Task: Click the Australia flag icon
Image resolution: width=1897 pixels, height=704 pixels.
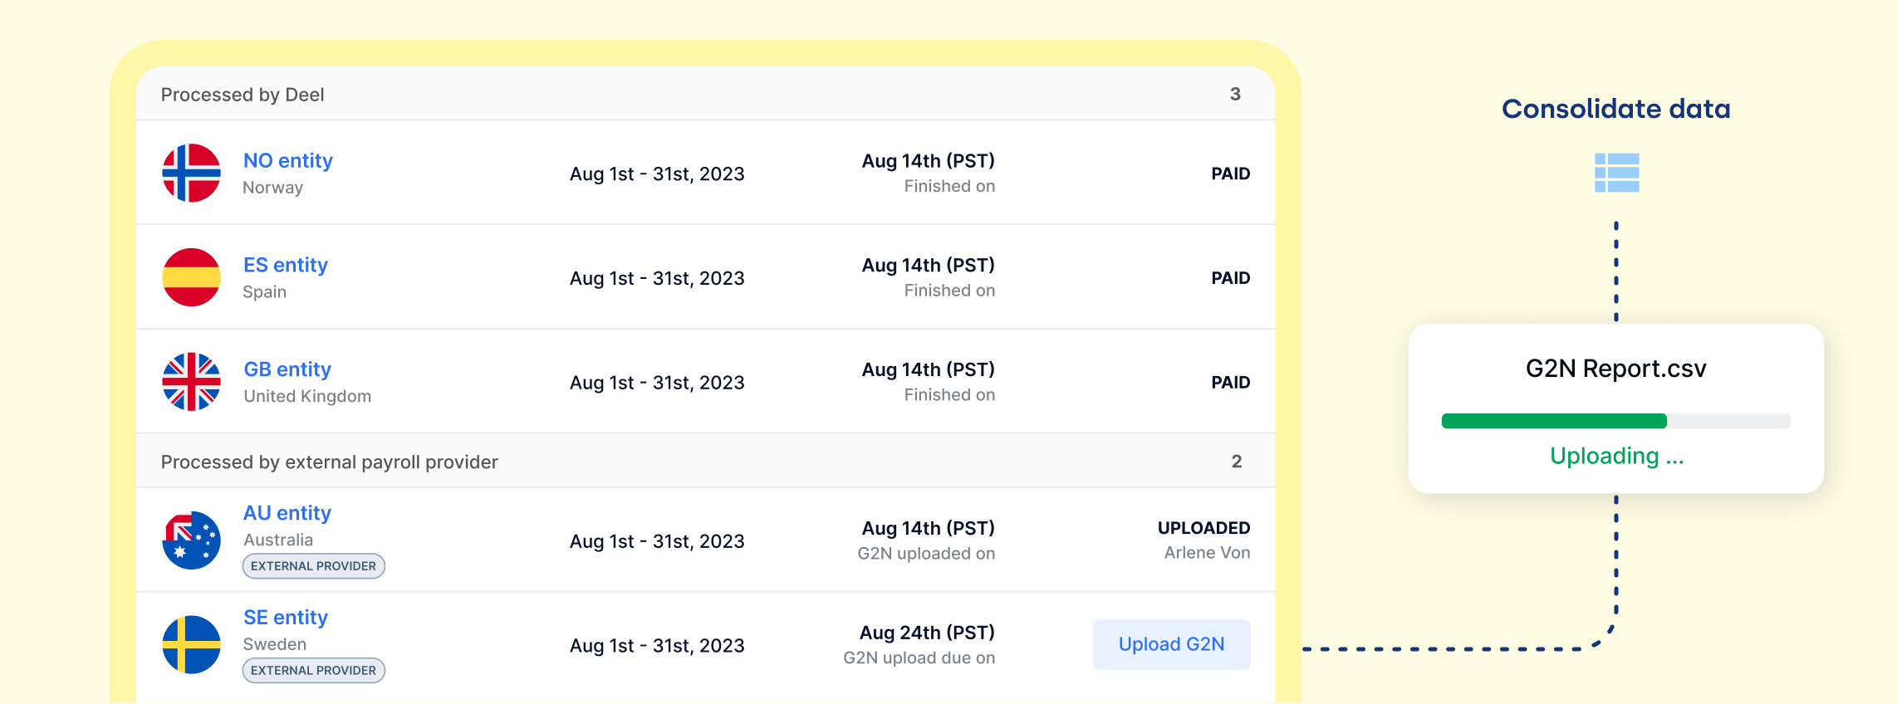Action: (191, 540)
